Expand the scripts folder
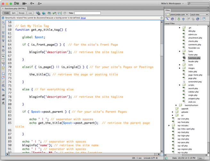 180,85
